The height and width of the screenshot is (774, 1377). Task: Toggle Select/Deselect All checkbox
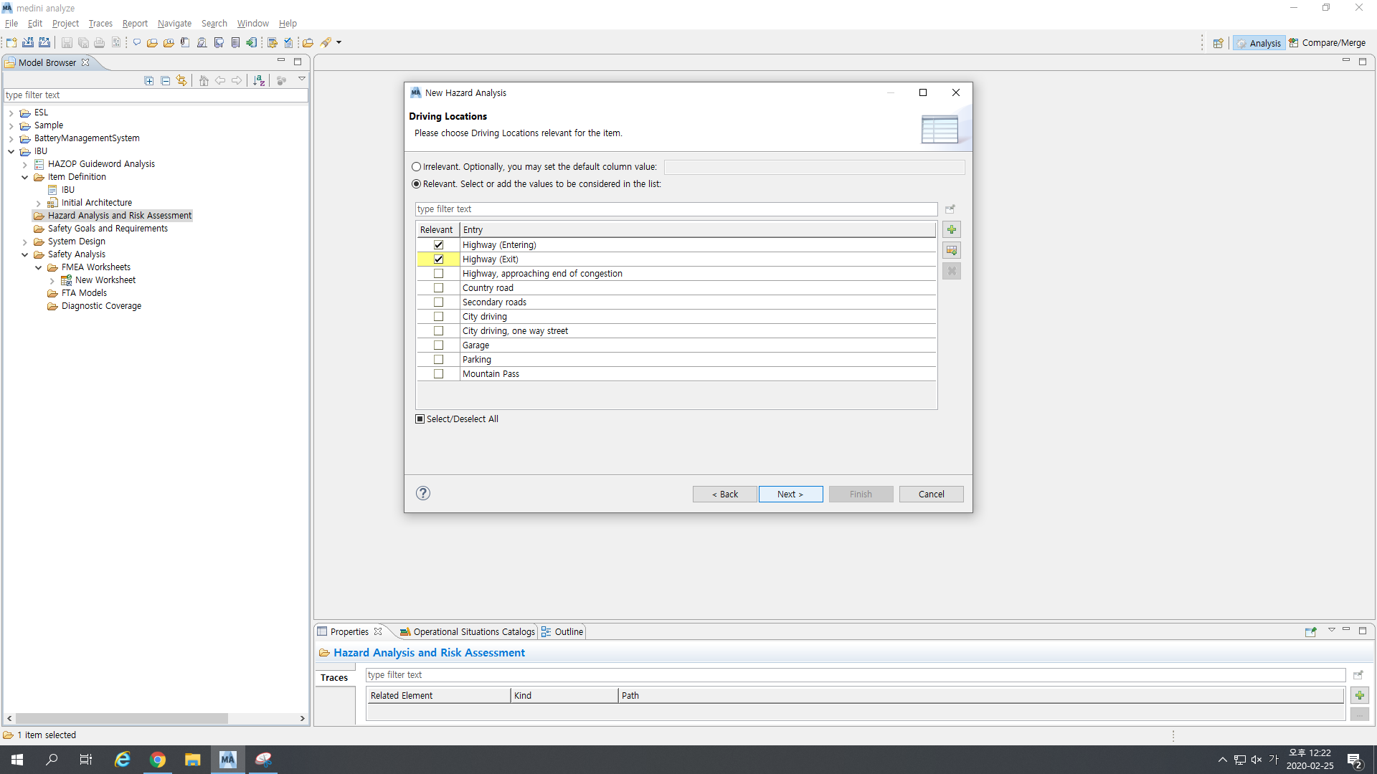point(420,419)
